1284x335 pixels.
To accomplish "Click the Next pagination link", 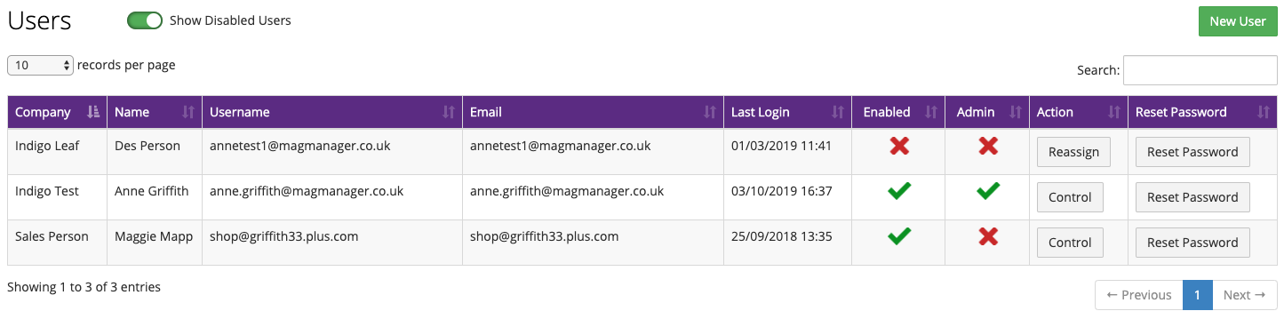I will (x=1245, y=295).
